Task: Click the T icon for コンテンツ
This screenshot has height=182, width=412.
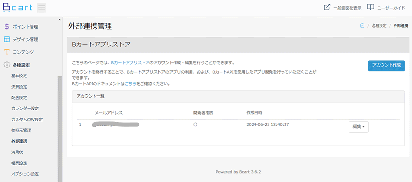Action: point(7,52)
